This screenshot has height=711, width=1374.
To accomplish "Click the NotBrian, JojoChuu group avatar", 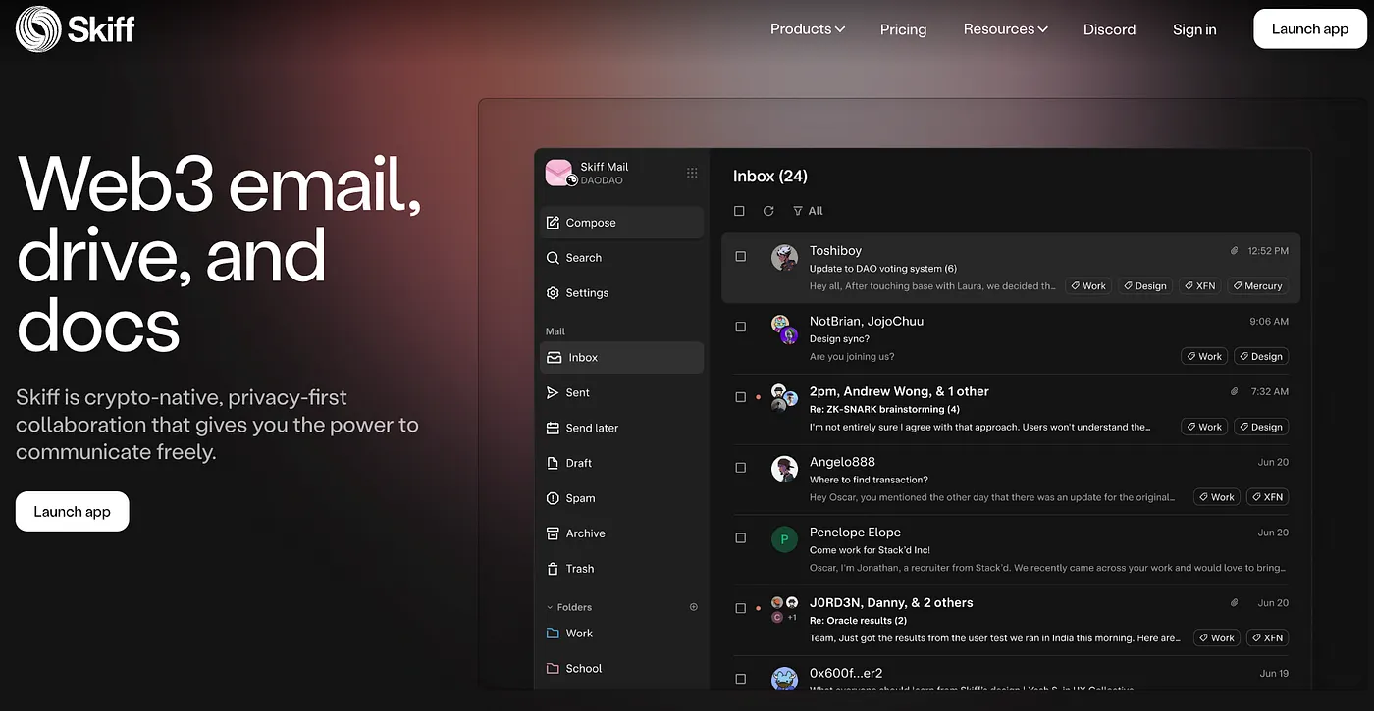I will [x=784, y=329].
